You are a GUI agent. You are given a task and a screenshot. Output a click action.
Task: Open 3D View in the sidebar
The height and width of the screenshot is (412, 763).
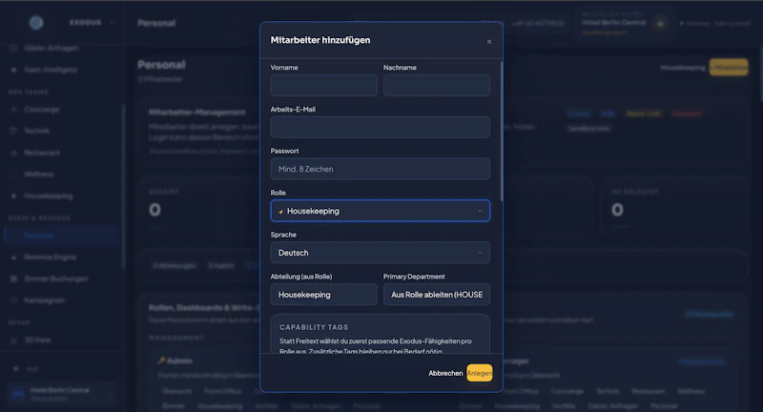pos(37,340)
